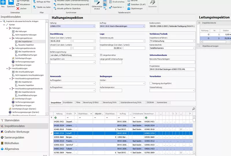Click the Speichern save icon
The image size is (231, 156).
pyautogui.click(x=11, y=2)
